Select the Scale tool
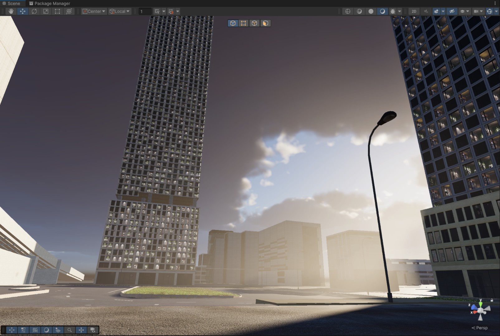This screenshot has width=500, height=336. [x=46, y=11]
